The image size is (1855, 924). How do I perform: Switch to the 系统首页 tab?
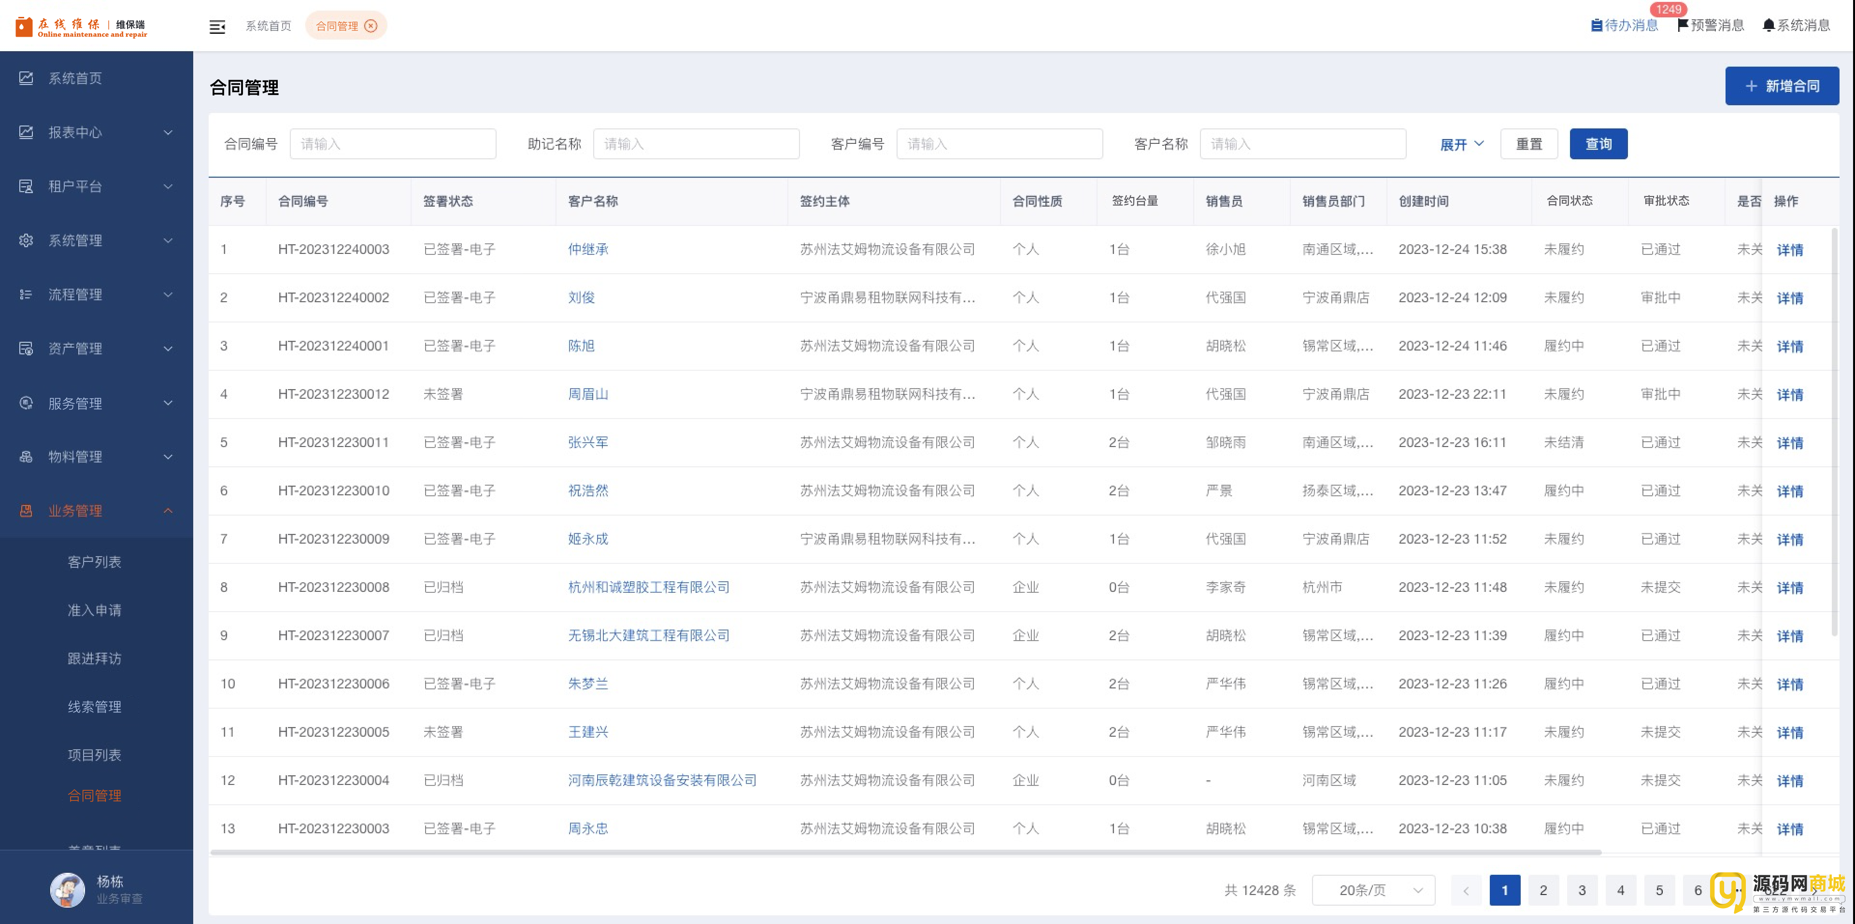(268, 26)
